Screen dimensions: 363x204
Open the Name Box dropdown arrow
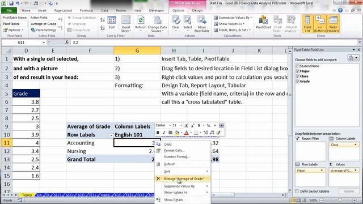[x=44, y=42]
